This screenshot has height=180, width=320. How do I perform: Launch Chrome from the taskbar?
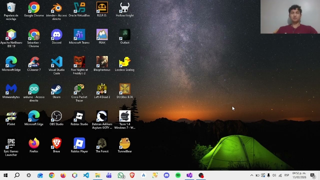[52, 175]
